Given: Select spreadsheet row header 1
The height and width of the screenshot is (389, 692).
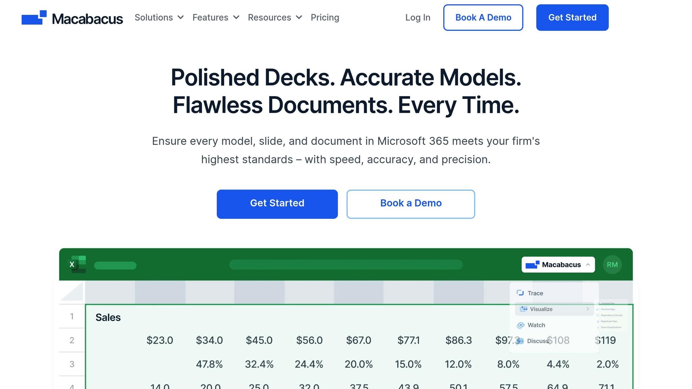Looking at the screenshot, I should coord(72,316).
